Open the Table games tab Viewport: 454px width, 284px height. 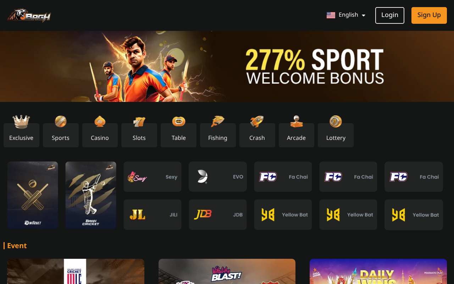(178, 131)
